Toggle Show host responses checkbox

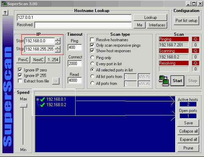pos(92,51)
